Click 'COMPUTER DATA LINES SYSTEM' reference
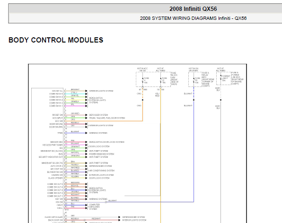 pyautogui.click(x=95, y=207)
